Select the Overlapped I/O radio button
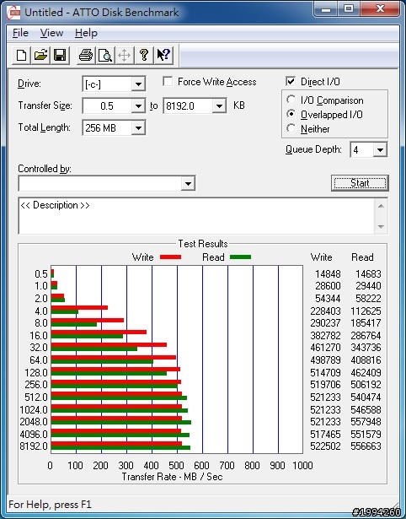Image resolution: width=406 pixels, height=519 pixels. pyautogui.click(x=291, y=114)
